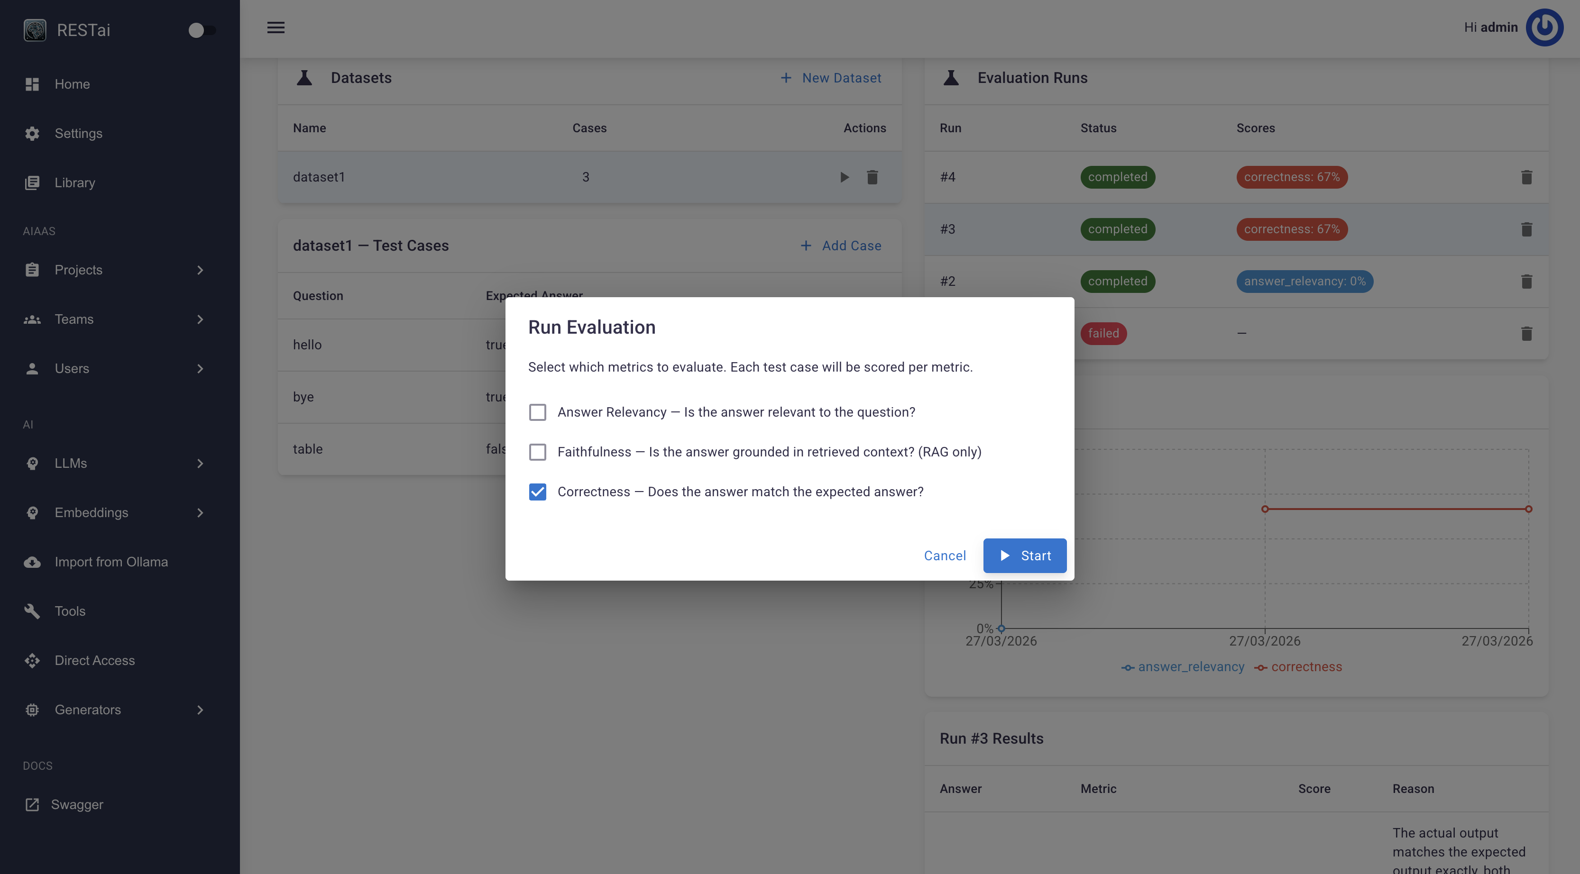Viewport: 1580px width, 874px height.
Task: Click the power logout icon
Action: click(x=1545, y=27)
